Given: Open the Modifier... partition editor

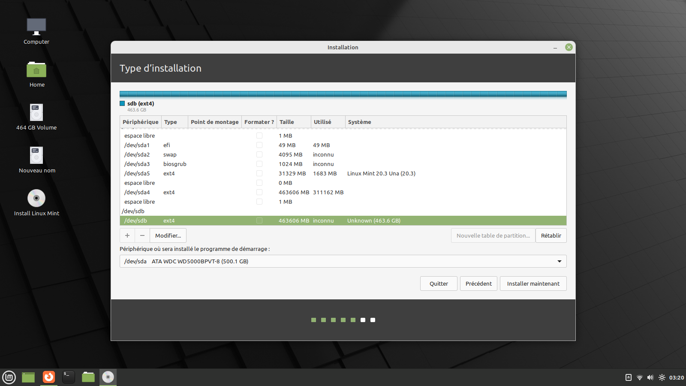Looking at the screenshot, I should [168, 235].
